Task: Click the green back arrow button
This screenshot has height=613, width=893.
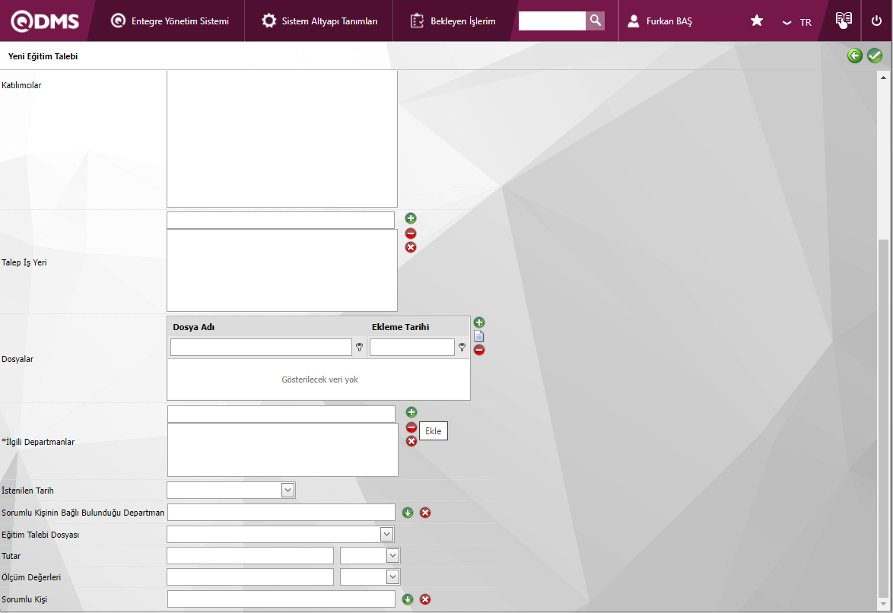Action: point(855,56)
